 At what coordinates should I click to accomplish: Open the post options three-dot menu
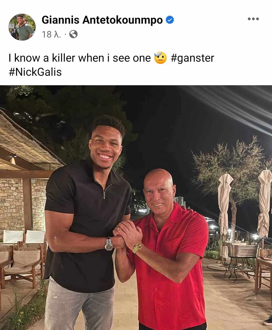[x=253, y=19]
